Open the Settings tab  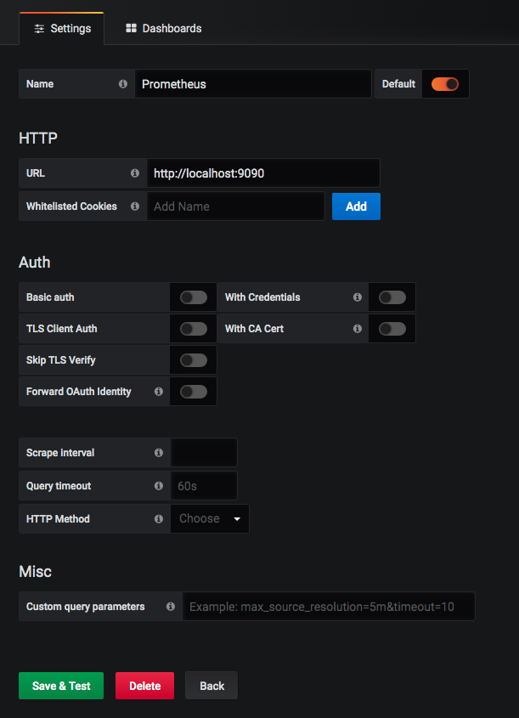(x=62, y=28)
